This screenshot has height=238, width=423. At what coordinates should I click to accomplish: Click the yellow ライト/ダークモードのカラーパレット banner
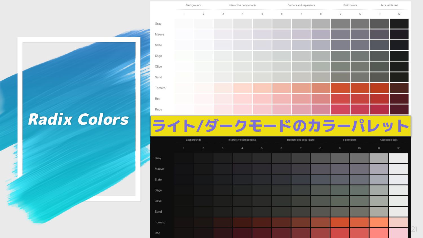pos(281,126)
